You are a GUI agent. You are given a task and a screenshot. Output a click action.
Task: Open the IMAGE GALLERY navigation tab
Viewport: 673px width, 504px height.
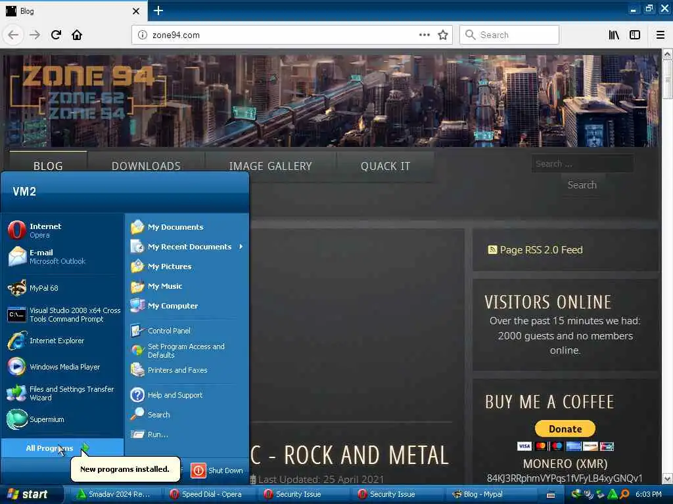click(x=270, y=166)
